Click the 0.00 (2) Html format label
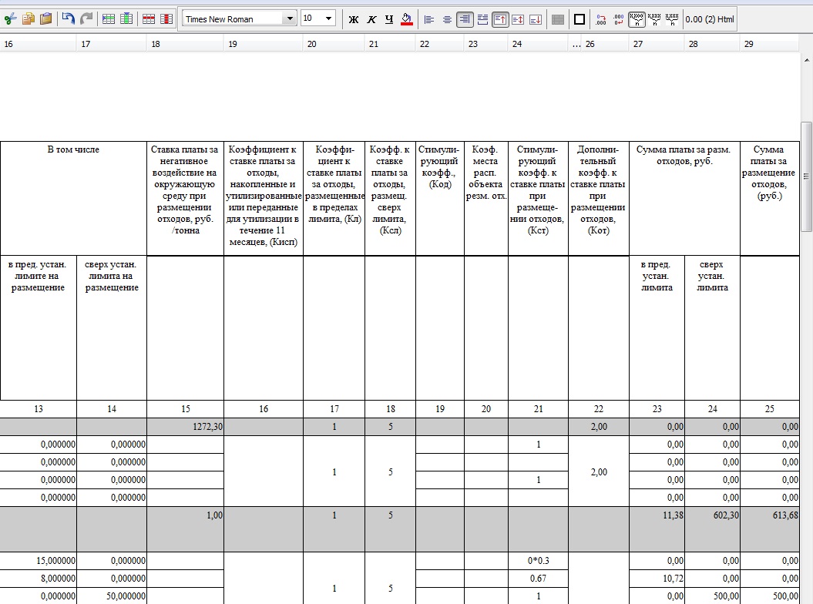 pyautogui.click(x=709, y=18)
